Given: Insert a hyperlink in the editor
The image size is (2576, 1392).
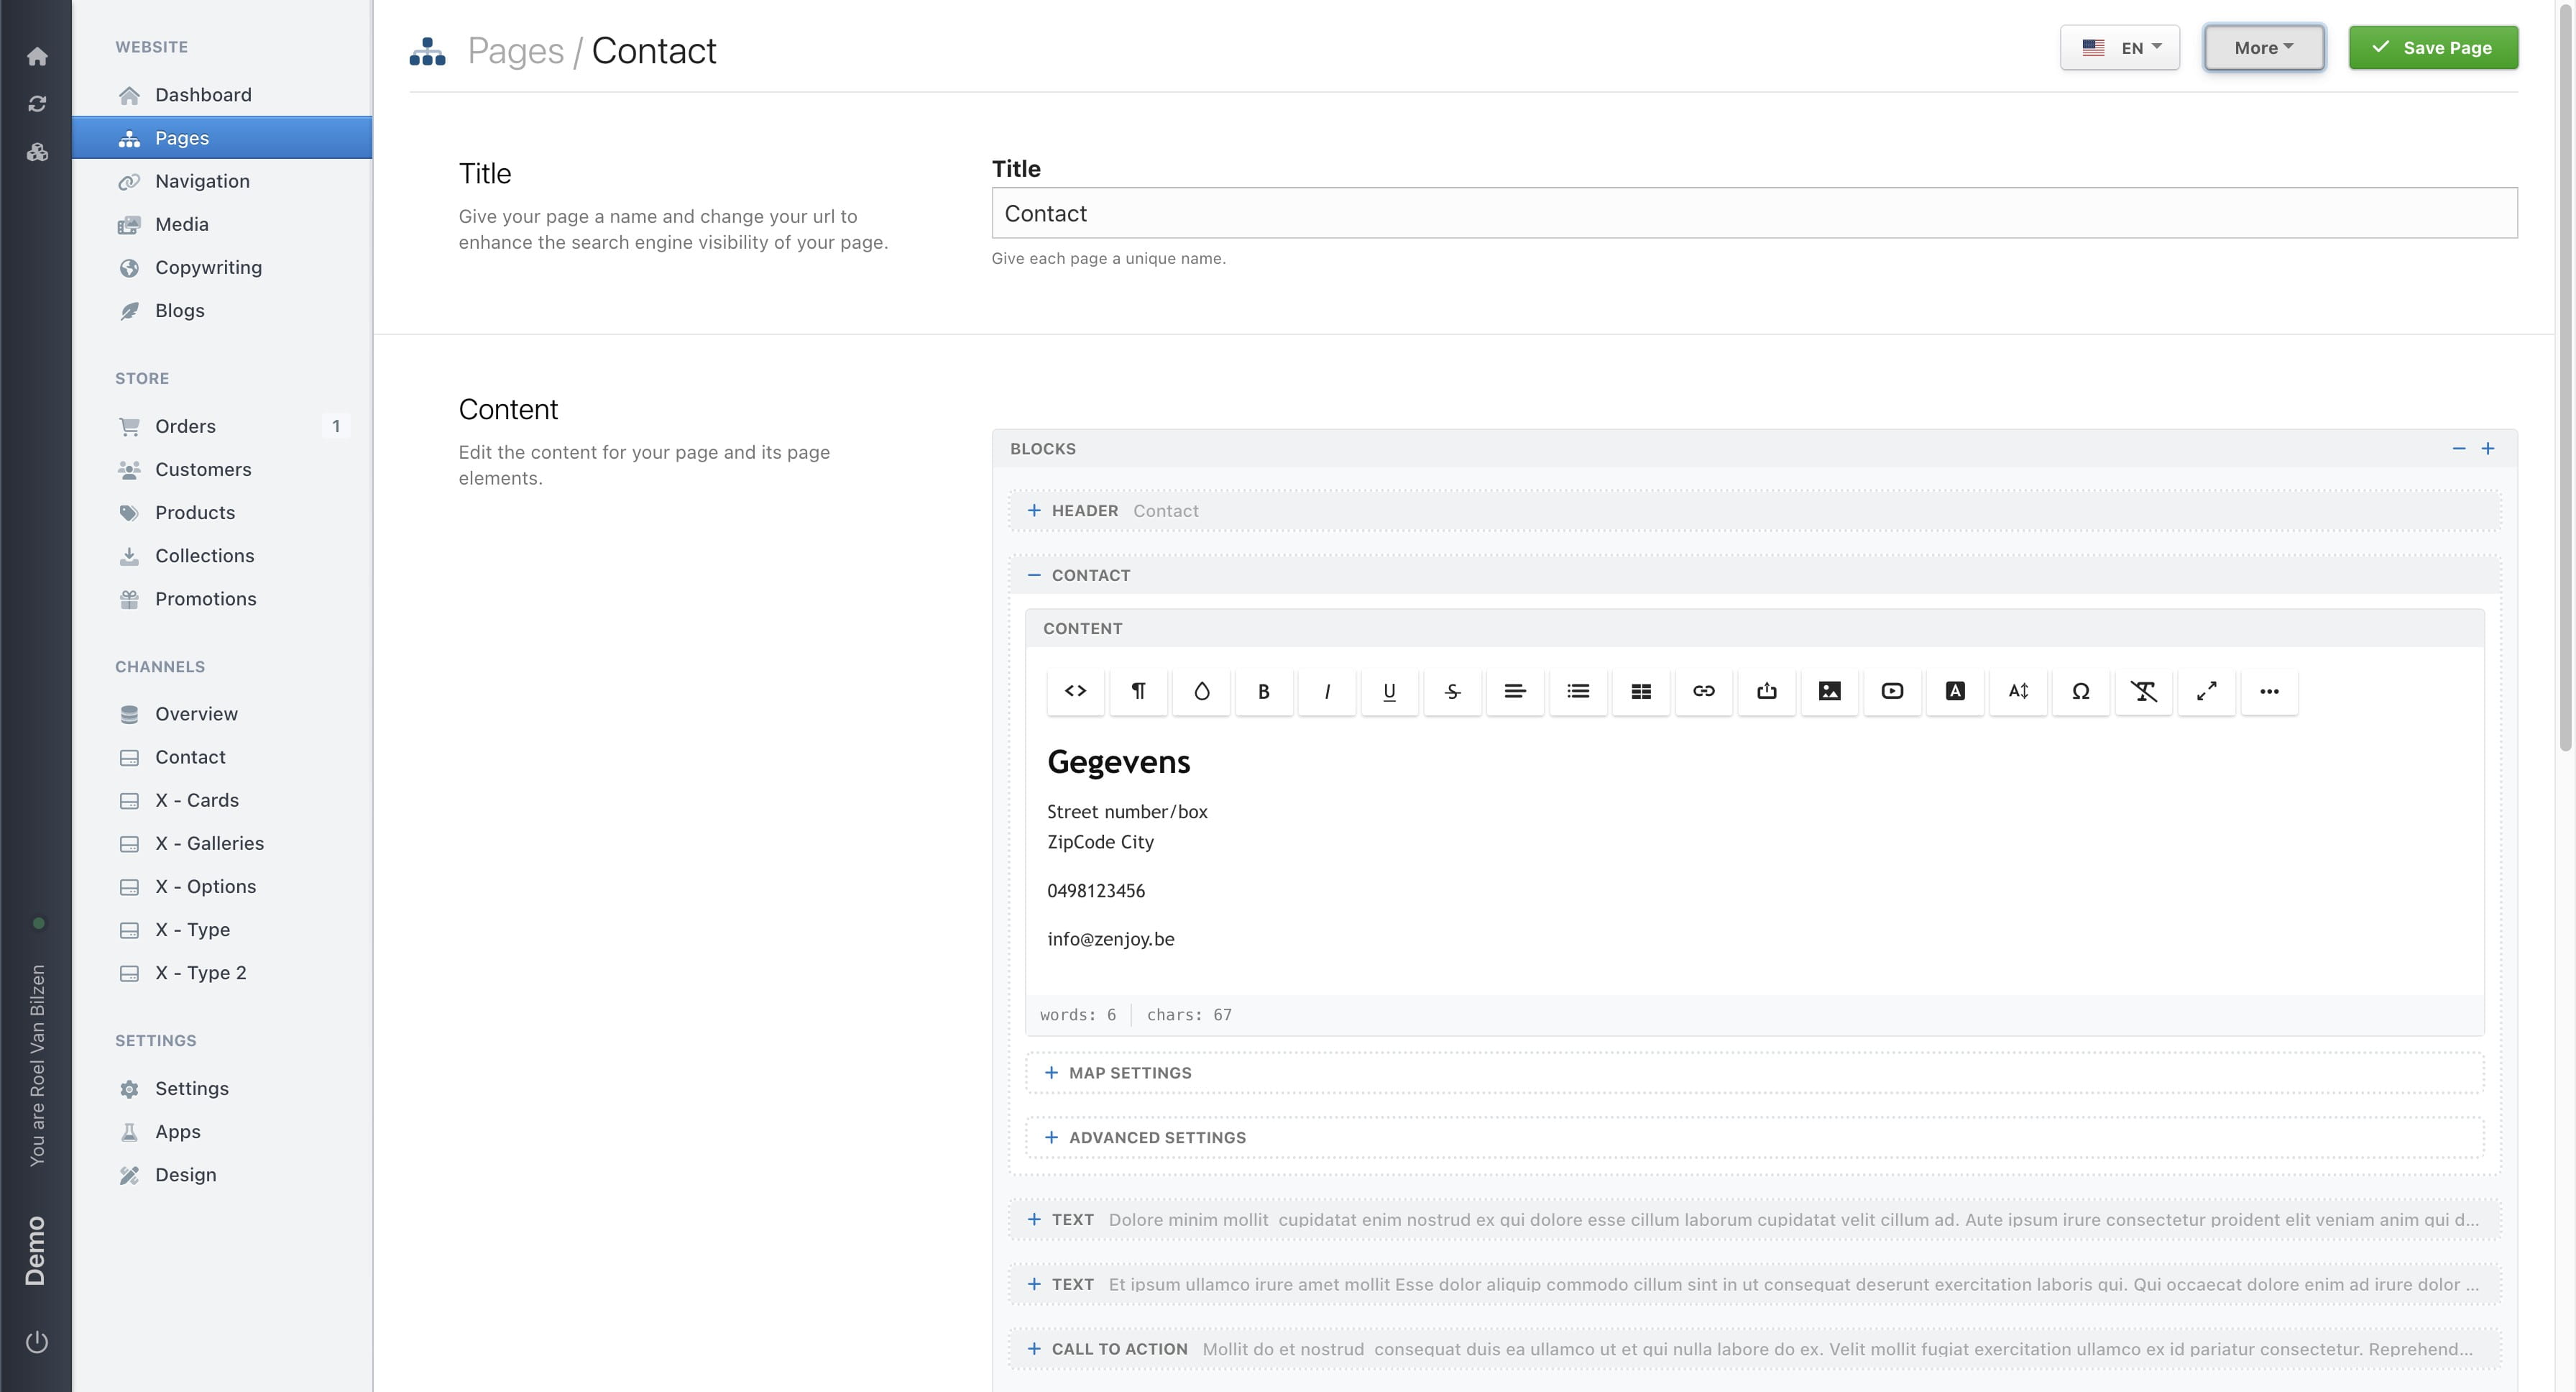Looking at the screenshot, I should click(x=1704, y=691).
